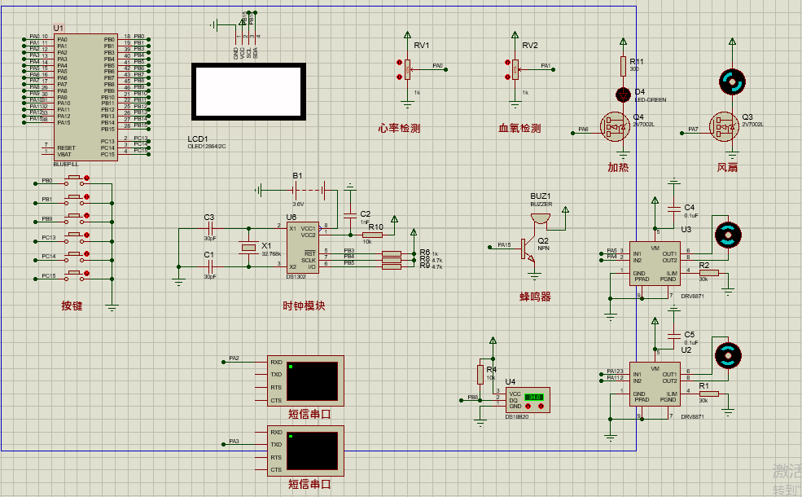Push the key switch on the PC13 line
802x497 pixels.
pos(75,237)
